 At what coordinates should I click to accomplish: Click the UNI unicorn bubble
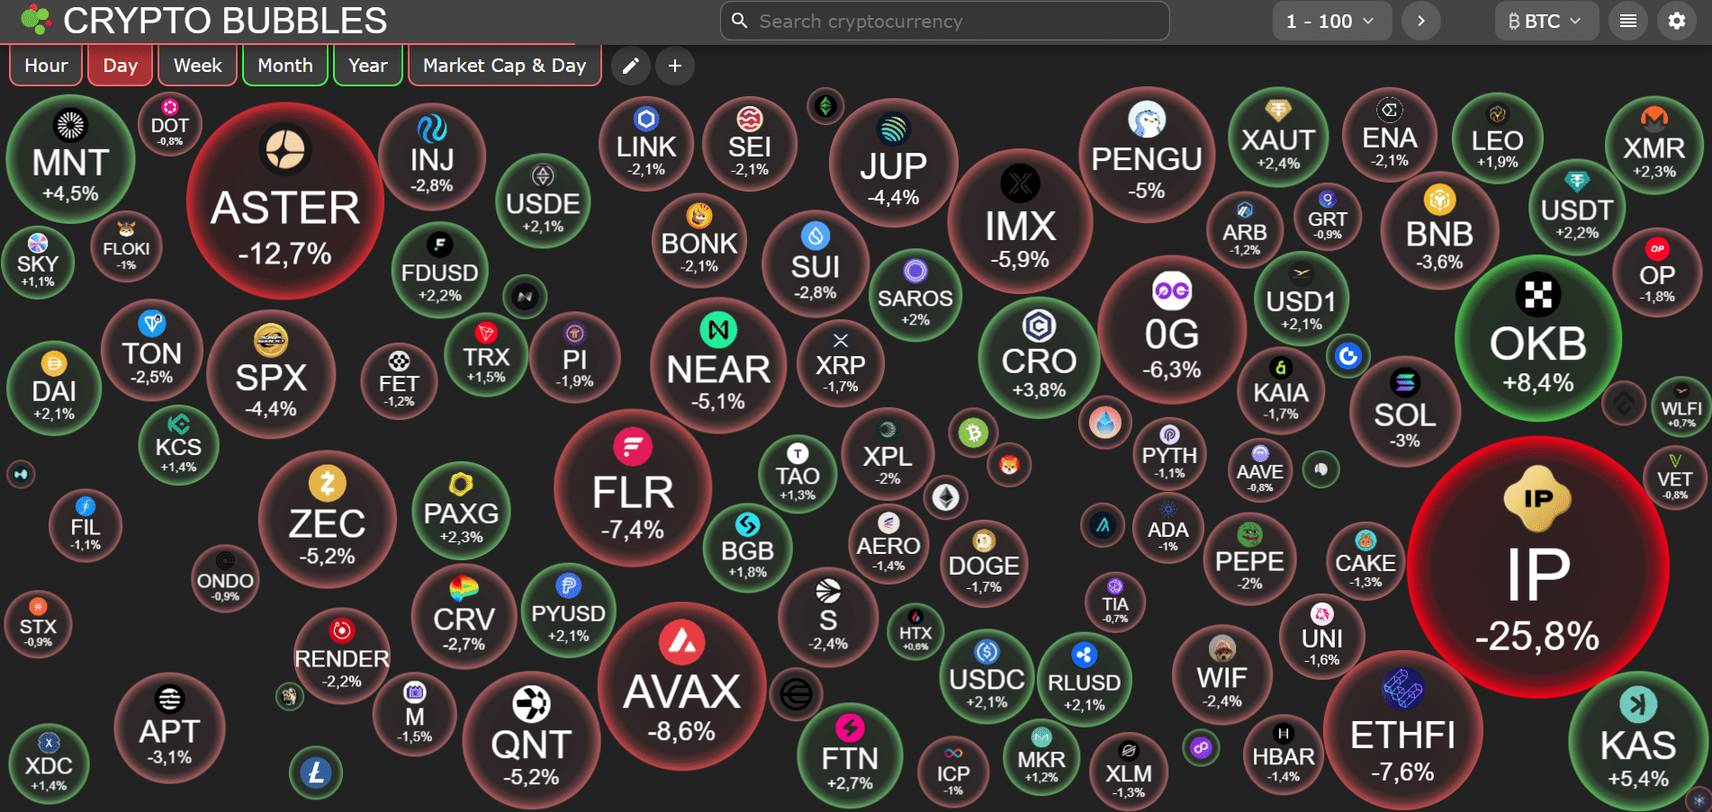(x=1321, y=638)
